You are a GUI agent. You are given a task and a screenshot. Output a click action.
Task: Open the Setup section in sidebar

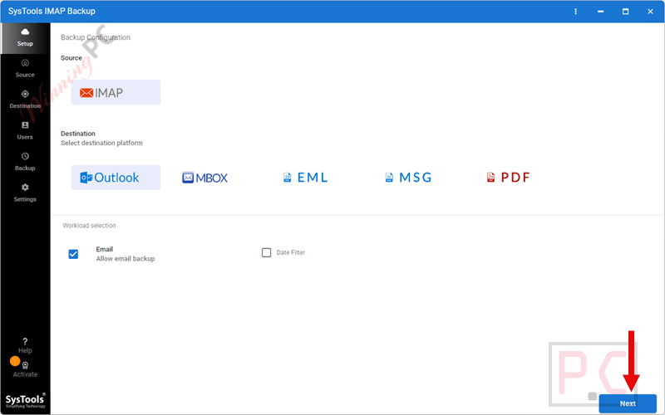pyautogui.click(x=25, y=38)
